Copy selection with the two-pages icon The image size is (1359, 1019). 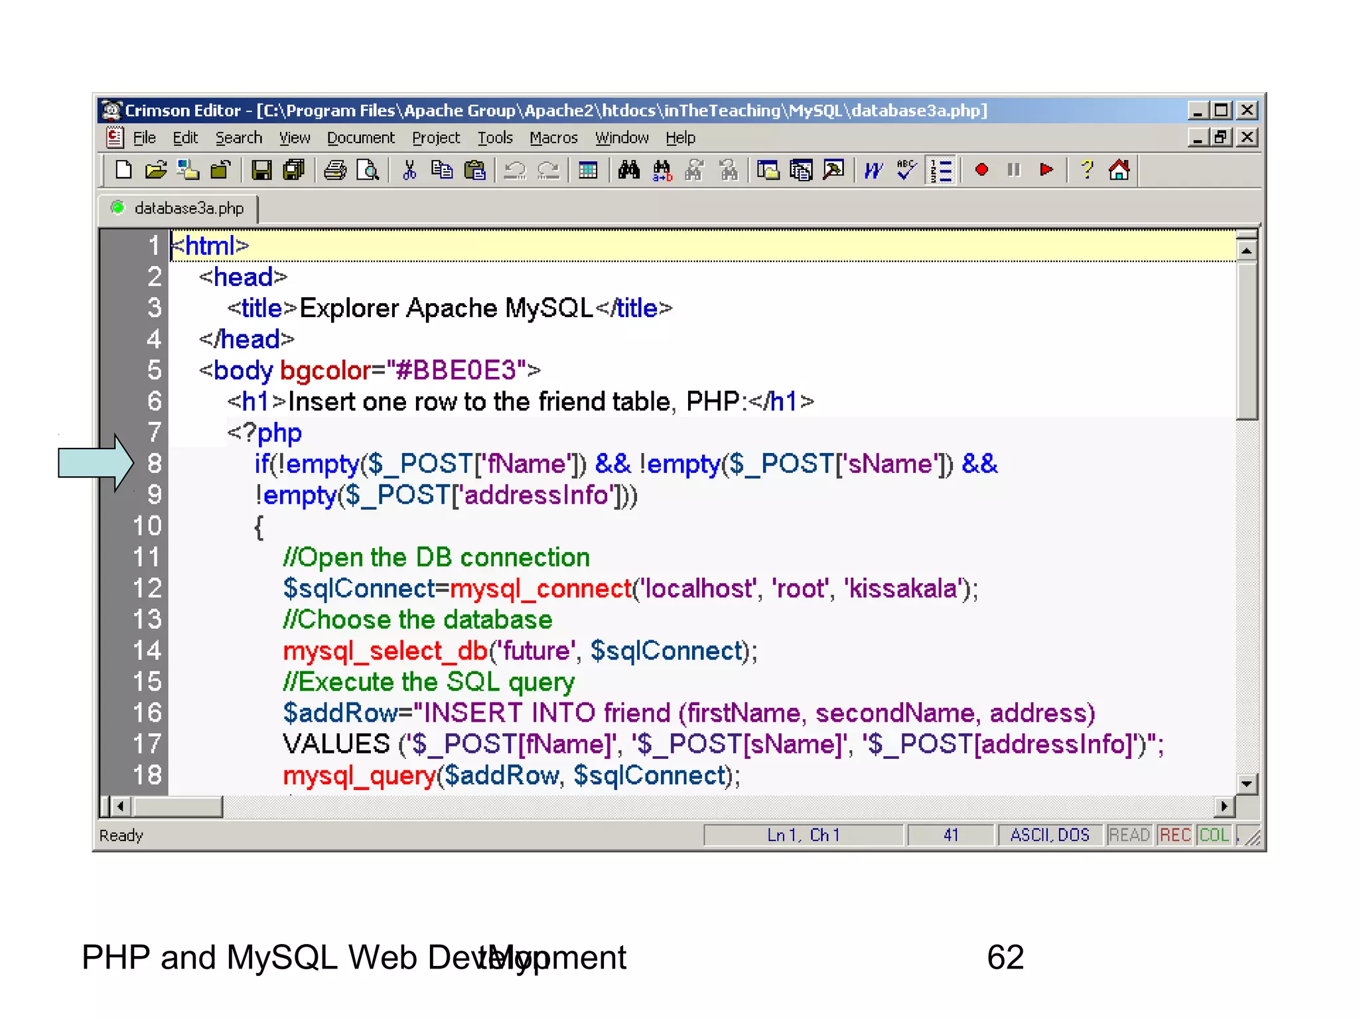click(x=442, y=170)
